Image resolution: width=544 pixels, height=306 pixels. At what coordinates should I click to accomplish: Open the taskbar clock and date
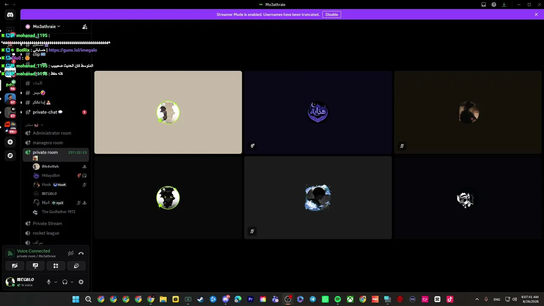[x=530, y=299]
